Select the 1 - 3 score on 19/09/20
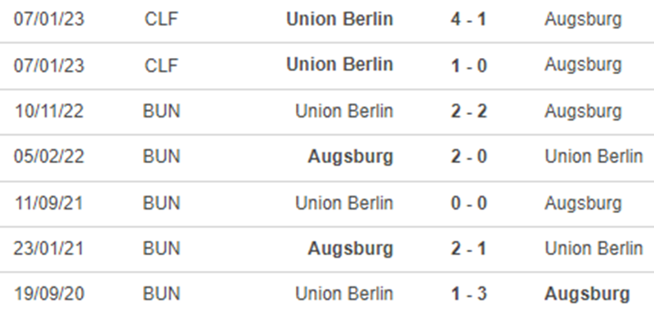 tap(468, 294)
